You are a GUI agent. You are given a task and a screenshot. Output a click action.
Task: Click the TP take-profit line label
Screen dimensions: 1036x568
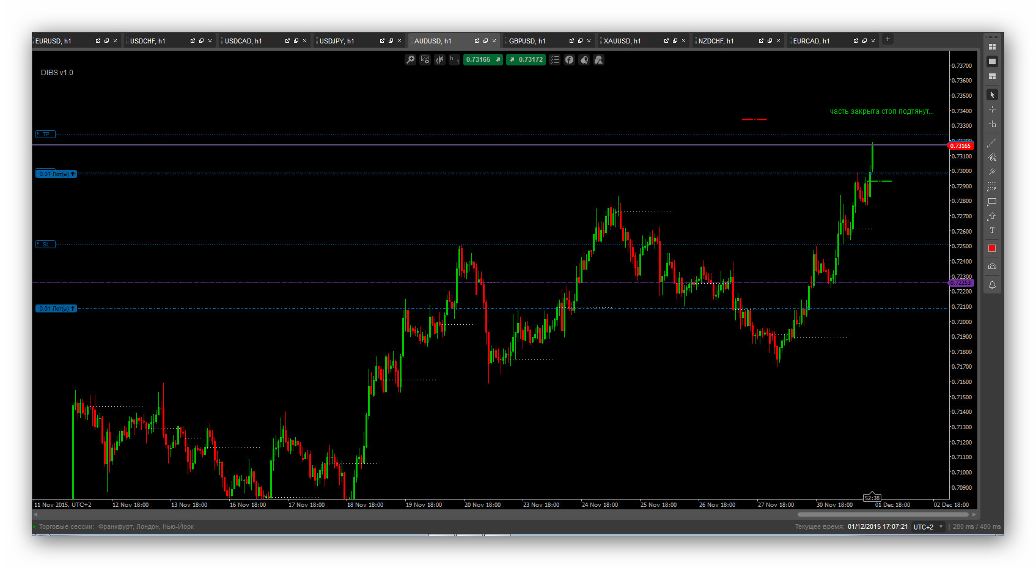pyautogui.click(x=46, y=134)
